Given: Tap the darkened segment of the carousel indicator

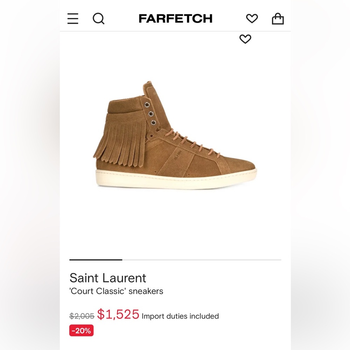Looking at the screenshot, I should click(x=96, y=260).
